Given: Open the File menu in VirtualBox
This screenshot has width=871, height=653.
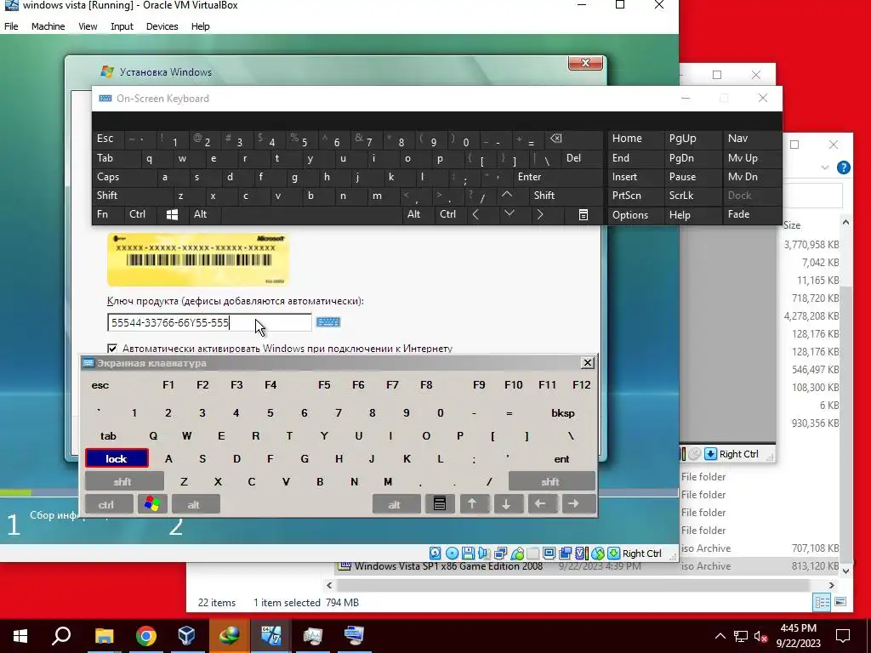Looking at the screenshot, I should [11, 26].
